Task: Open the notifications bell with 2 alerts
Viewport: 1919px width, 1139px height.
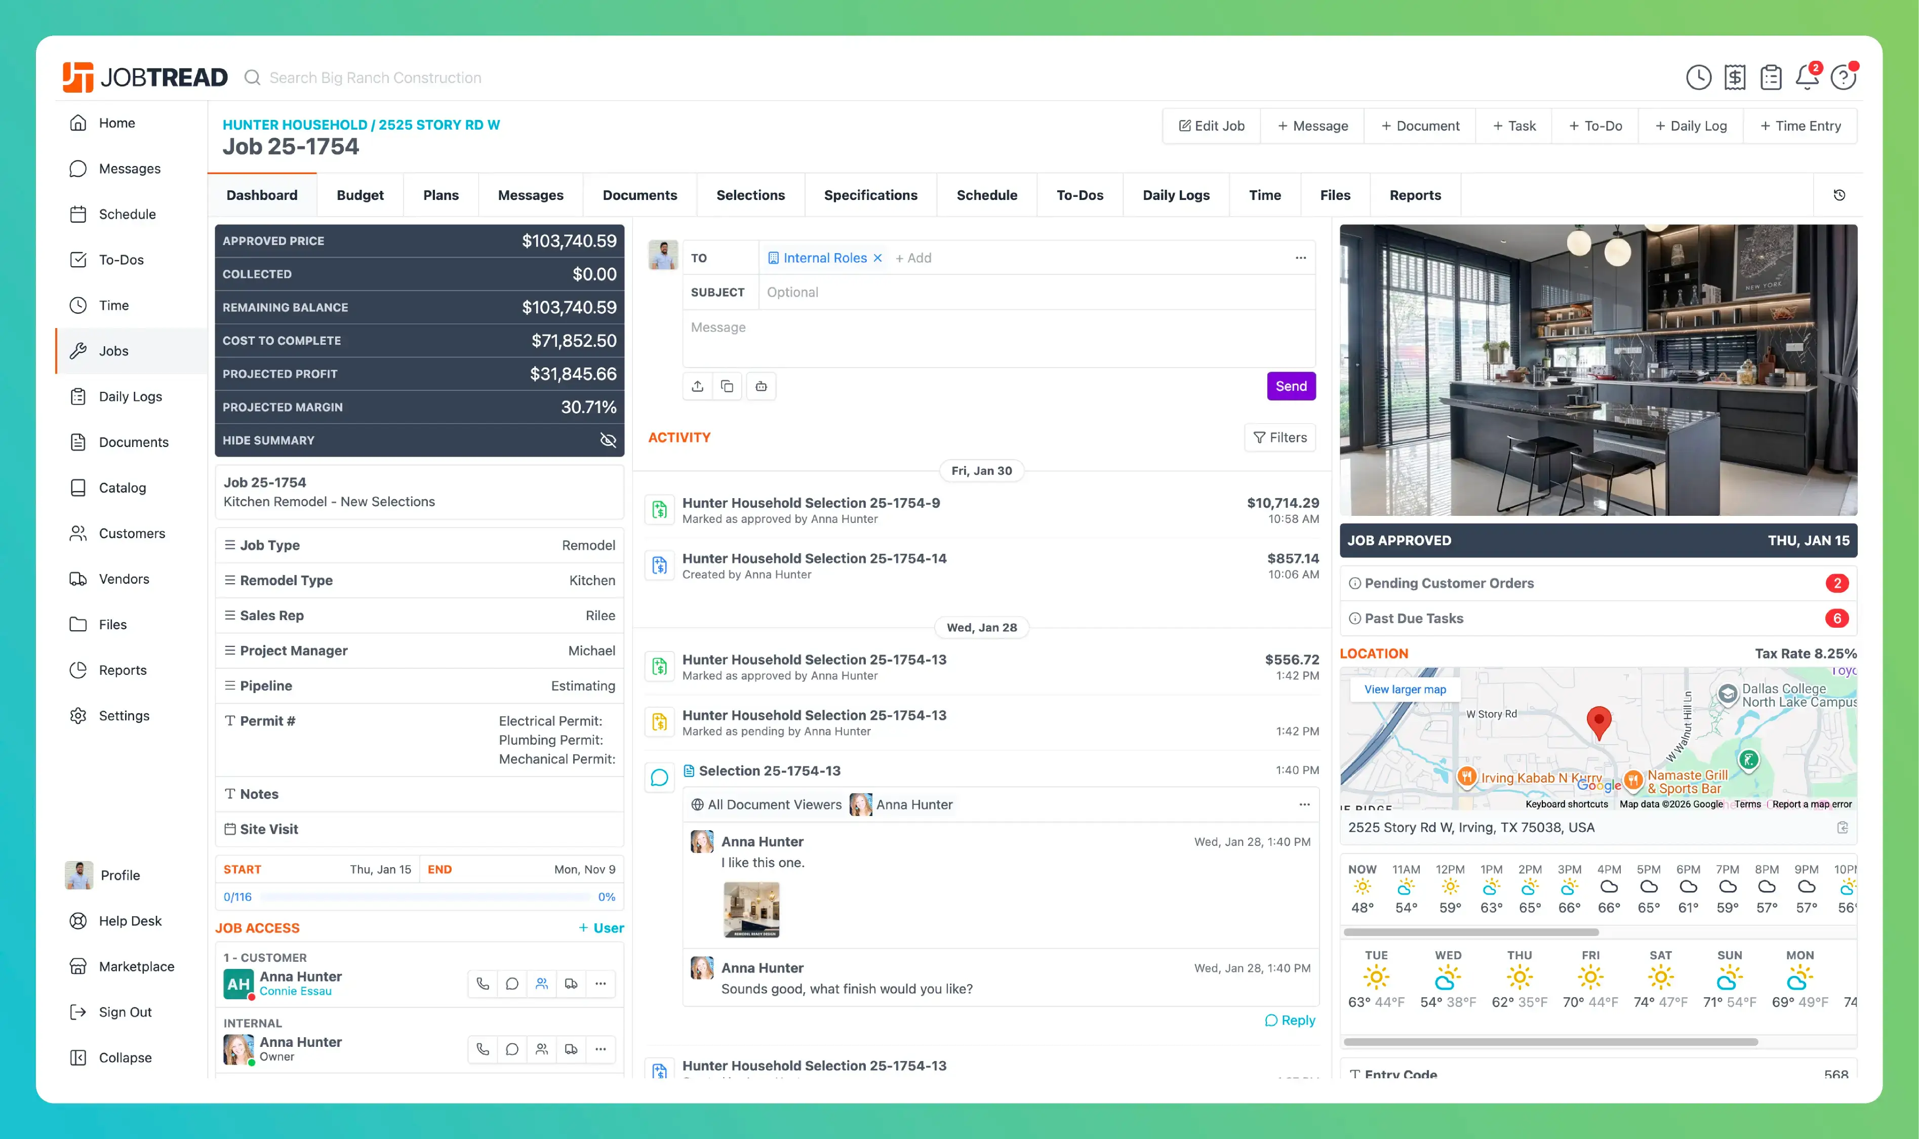Action: [x=1807, y=77]
